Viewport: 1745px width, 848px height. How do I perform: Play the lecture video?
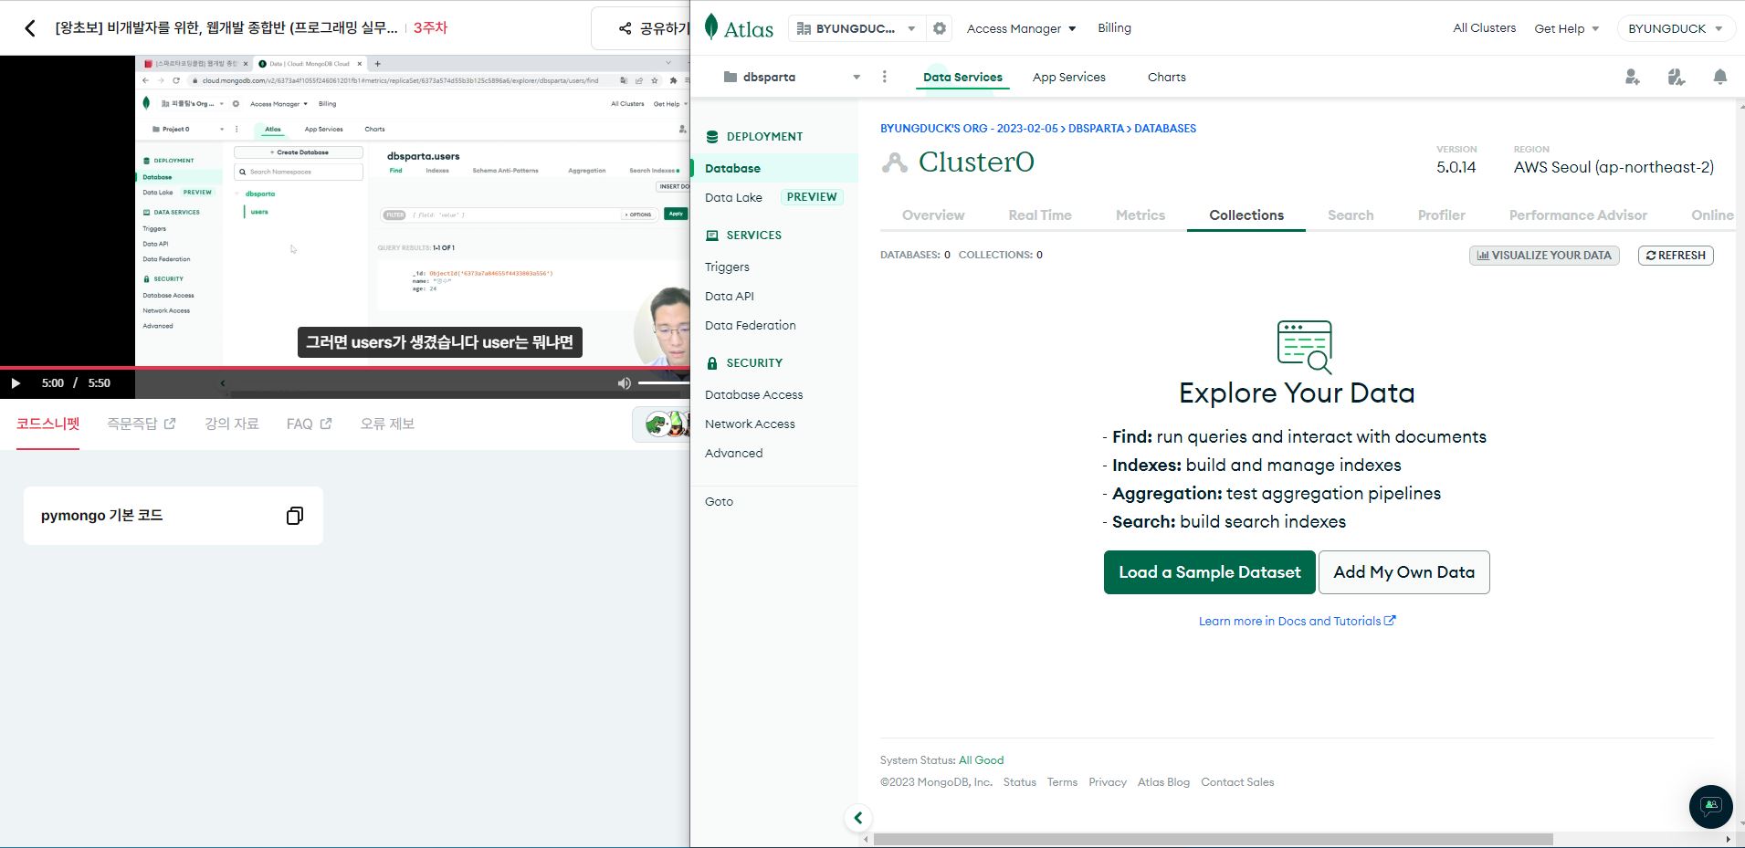[x=16, y=383]
